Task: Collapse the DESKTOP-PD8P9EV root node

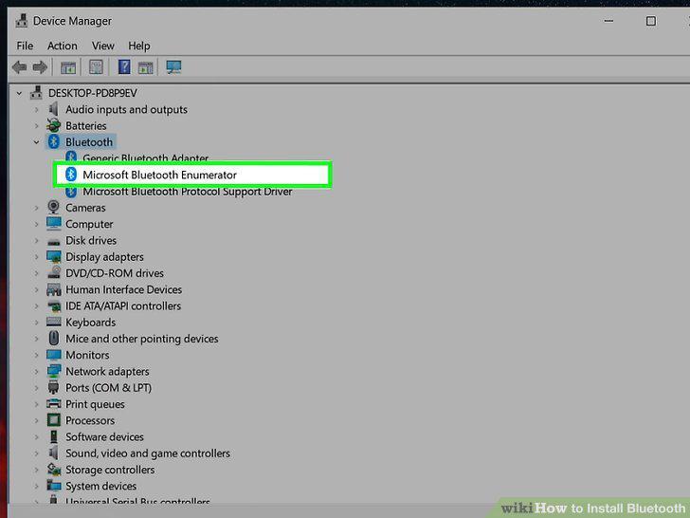Action: (19, 93)
